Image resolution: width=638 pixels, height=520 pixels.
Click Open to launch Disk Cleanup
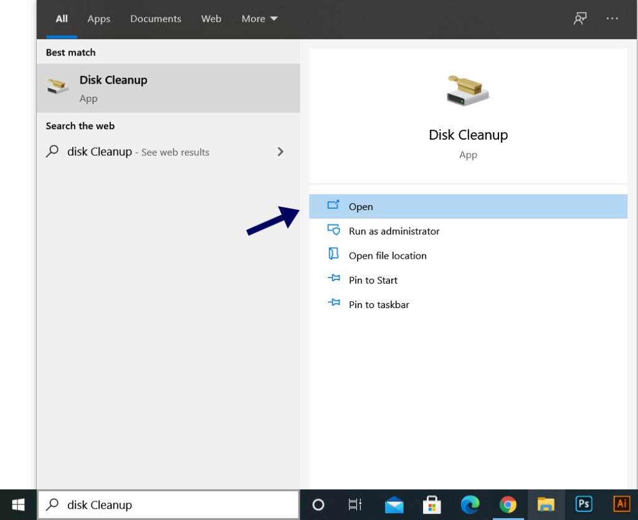pyautogui.click(x=361, y=206)
